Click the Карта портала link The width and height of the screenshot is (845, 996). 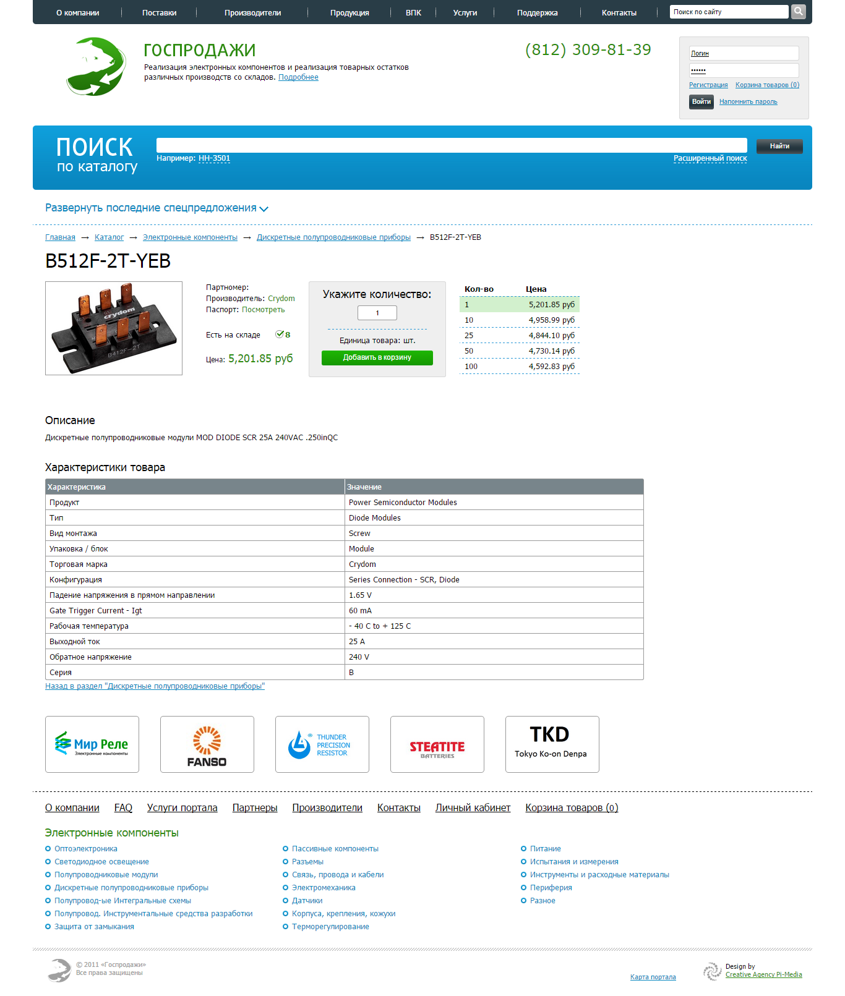click(653, 977)
